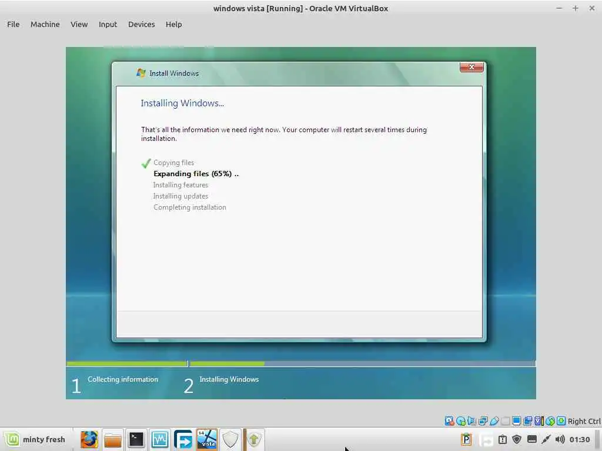
Task: Click the green arrow update shield taskbar icon
Action: pos(254,439)
